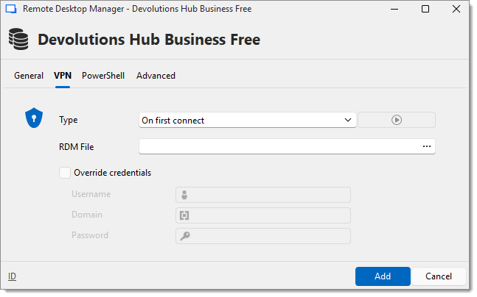This screenshot has height=297, width=477.
Task: Switch to the General tab
Action: point(29,76)
